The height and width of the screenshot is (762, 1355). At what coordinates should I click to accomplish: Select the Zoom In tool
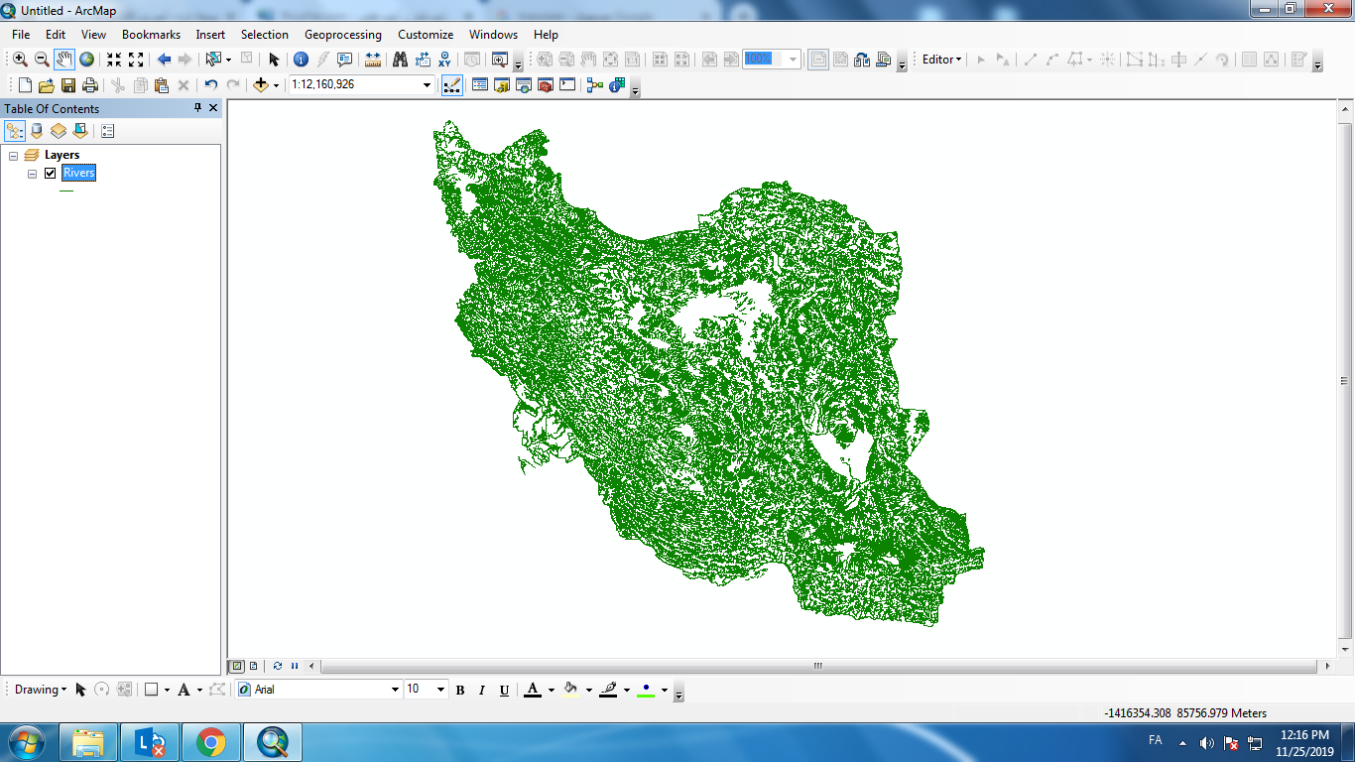[x=20, y=60]
